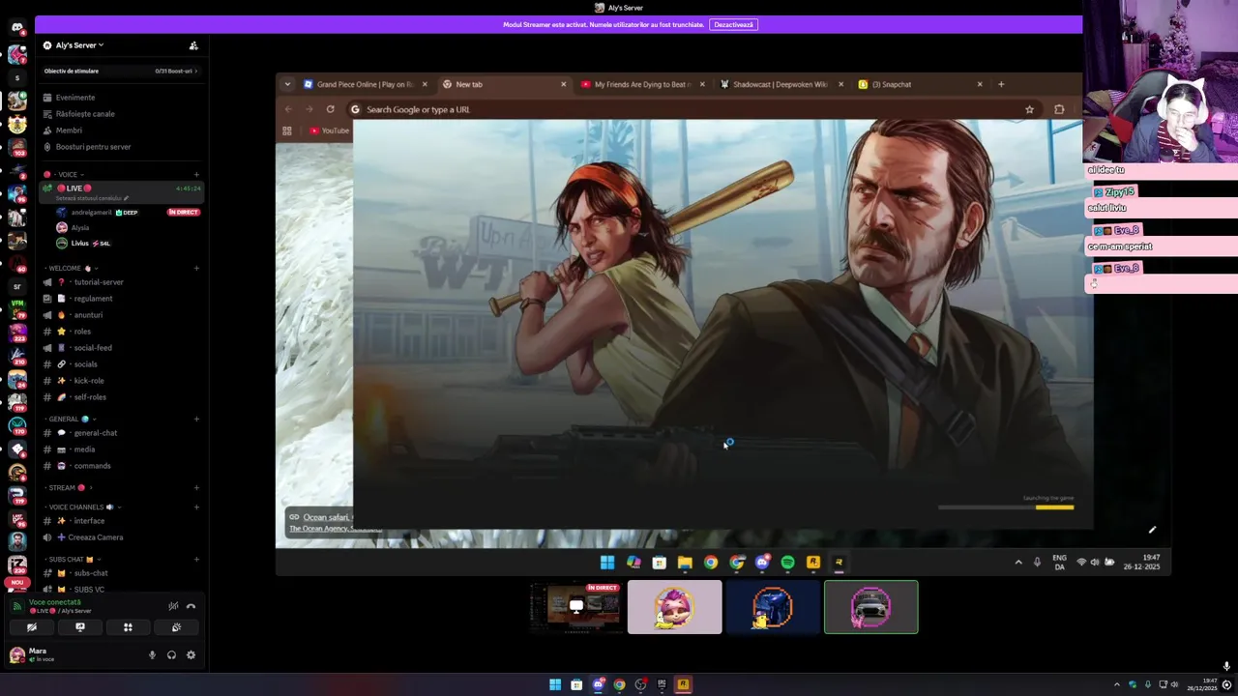Add a channel to the GENERAL category
The height and width of the screenshot is (696, 1238).
click(196, 419)
